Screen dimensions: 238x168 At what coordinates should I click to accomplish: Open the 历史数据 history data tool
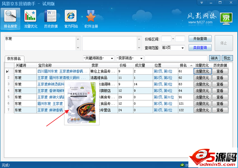(x=51, y=19)
